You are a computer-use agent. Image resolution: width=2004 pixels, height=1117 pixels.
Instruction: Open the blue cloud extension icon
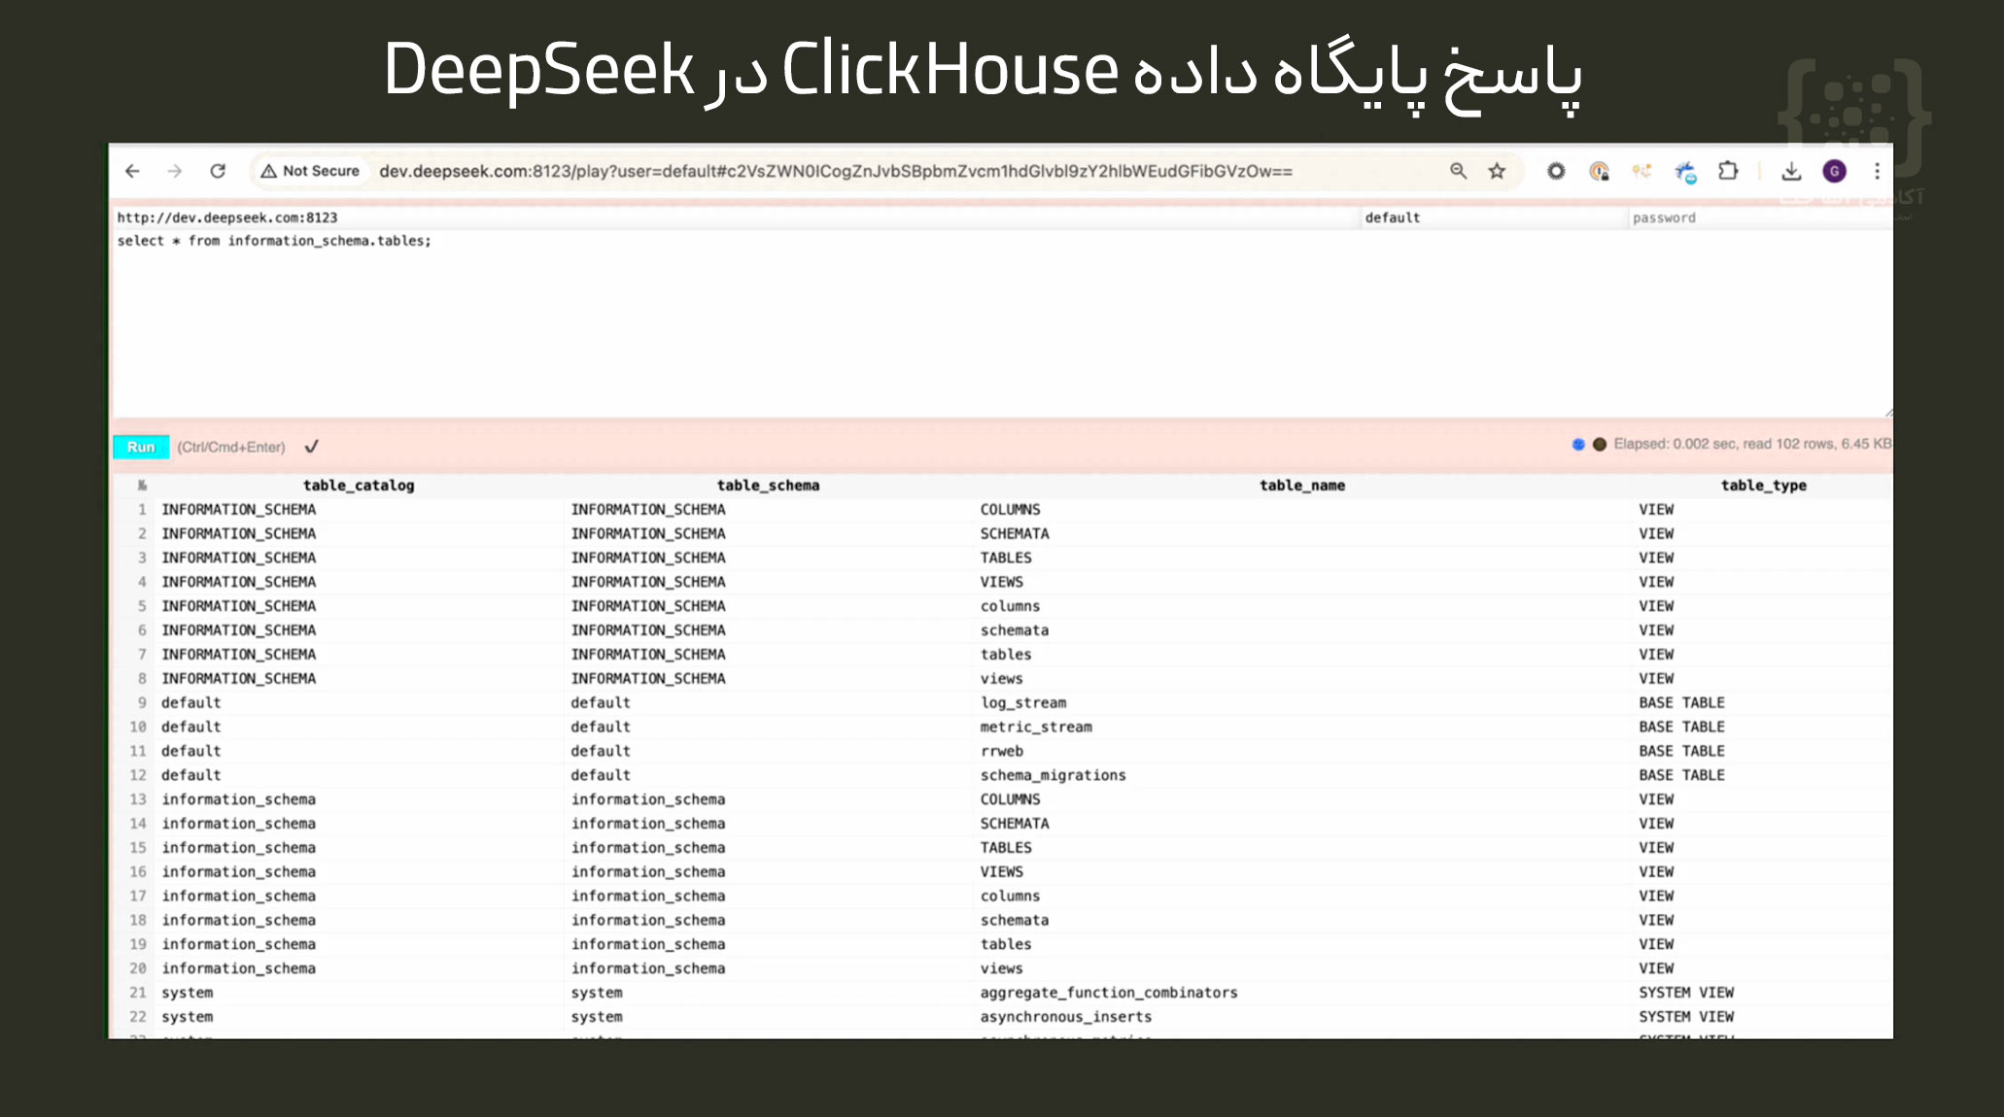1685,172
